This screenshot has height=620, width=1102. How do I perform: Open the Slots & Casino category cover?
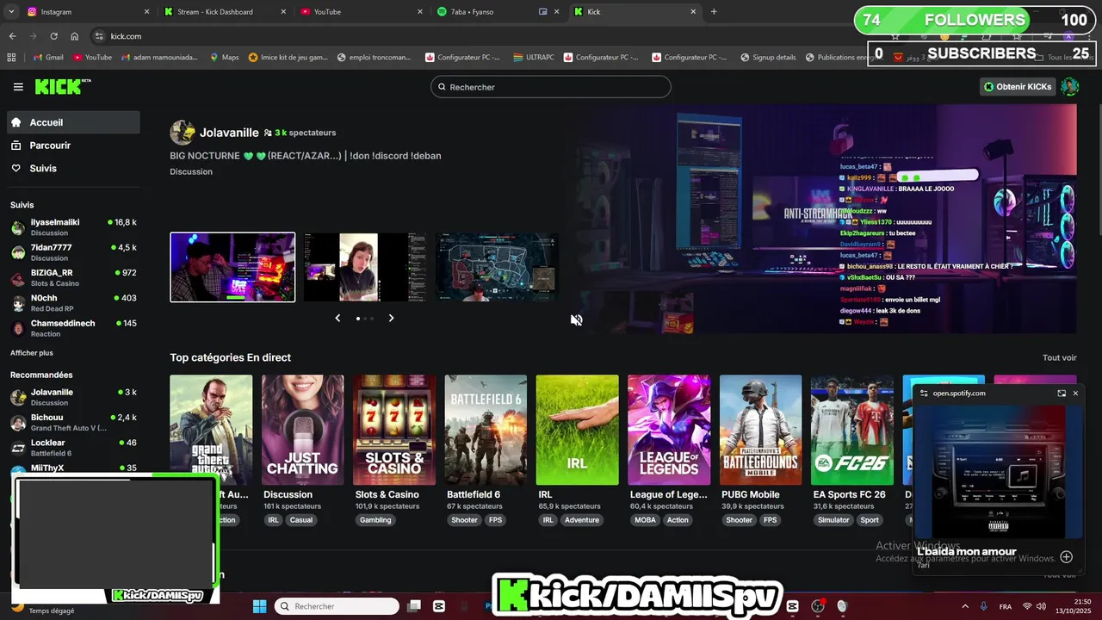394,430
